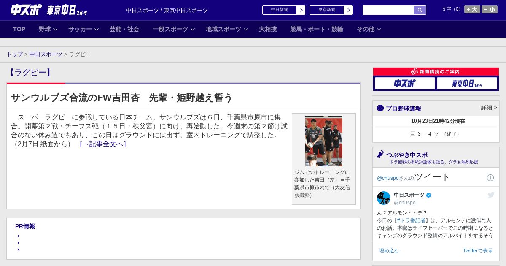This screenshot has width=506, height=266.
Task: Click the gym training photo thumbnail
Action: point(324,141)
